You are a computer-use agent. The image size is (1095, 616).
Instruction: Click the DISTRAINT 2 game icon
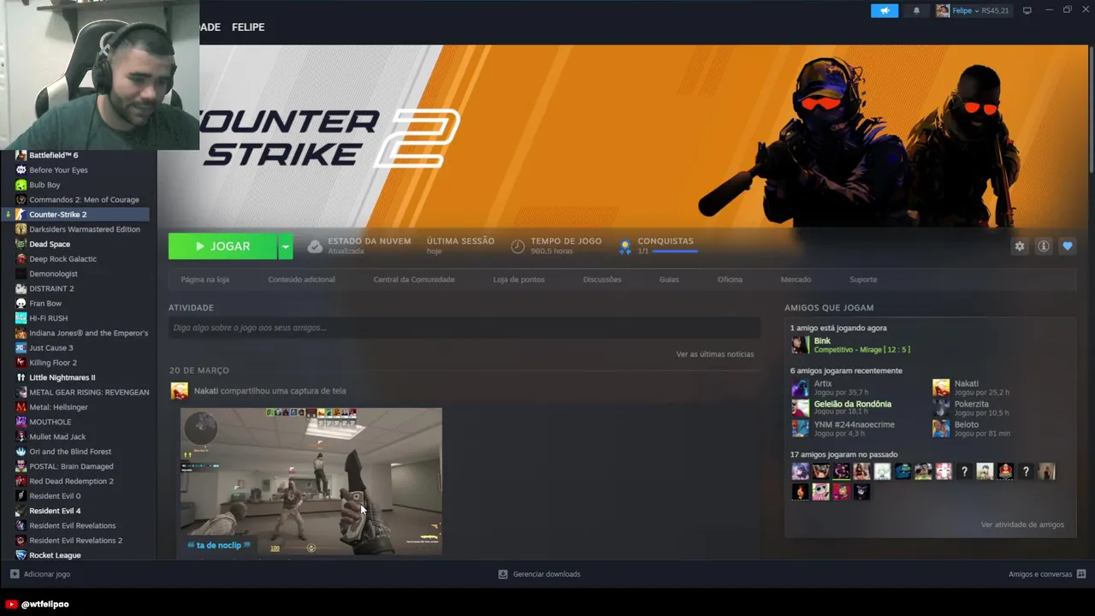(21, 288)
